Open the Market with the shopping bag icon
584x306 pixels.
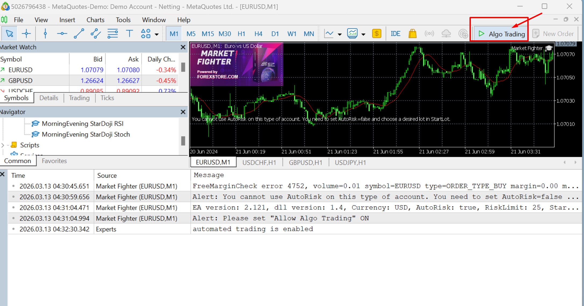coord(412,33)
